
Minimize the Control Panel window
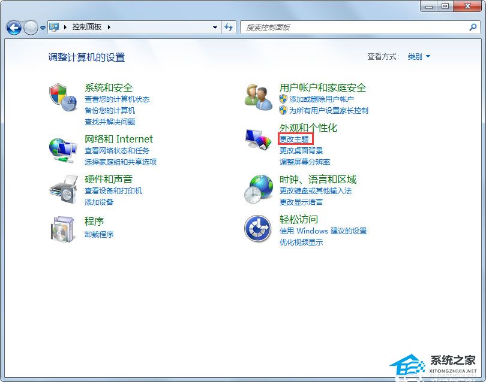(x=429, y=6)
